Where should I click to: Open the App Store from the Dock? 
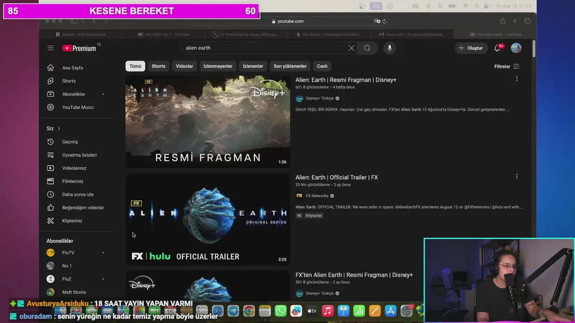click(x=390, y=311)
